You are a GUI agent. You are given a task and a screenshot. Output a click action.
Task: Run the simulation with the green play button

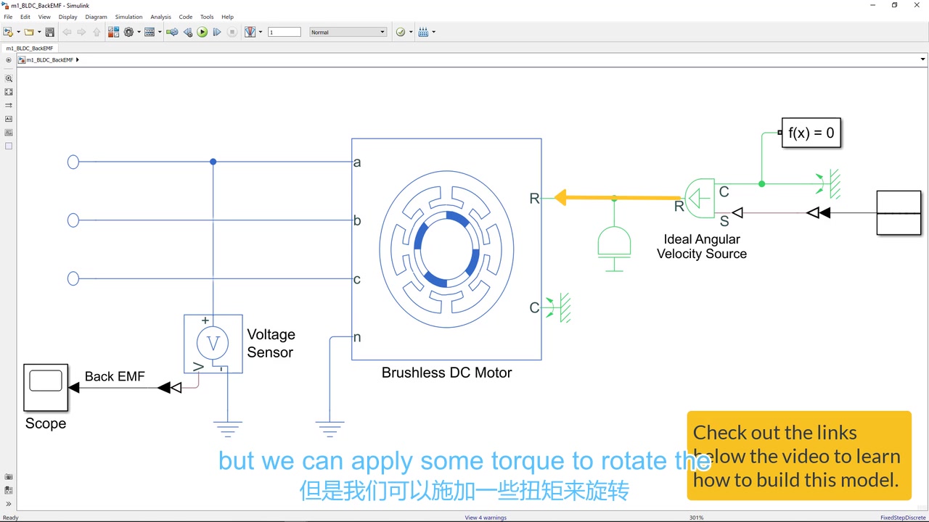tap(202, 31)
